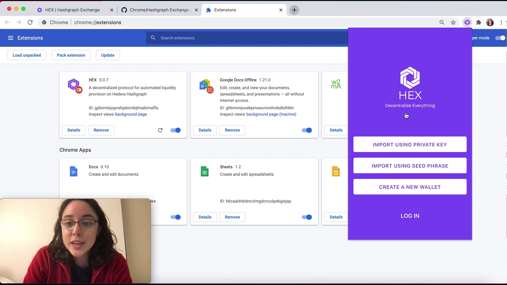Bookmark this page with the star icon

(453, 23)
